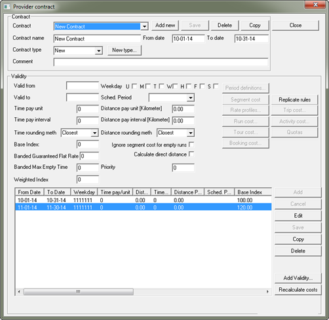Click the Recalculate costs button
Image resolution: width=329 pixels, height=320 pixels.
(298, 290)
